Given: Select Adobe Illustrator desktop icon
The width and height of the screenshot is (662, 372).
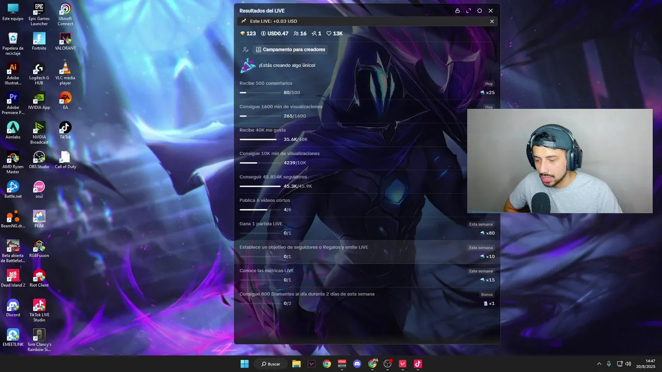Looking at the screenshot, I should pyautogui.click(x=13, y=74).
